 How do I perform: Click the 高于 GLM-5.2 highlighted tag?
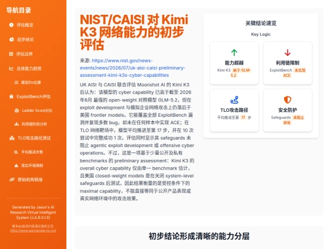240,73
